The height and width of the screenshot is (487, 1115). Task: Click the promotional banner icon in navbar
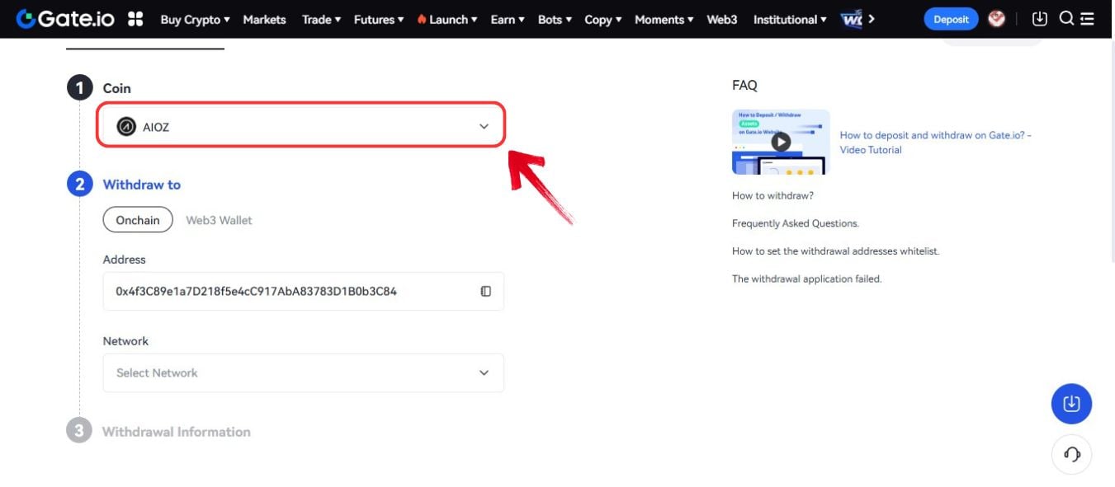pos(852,19)
